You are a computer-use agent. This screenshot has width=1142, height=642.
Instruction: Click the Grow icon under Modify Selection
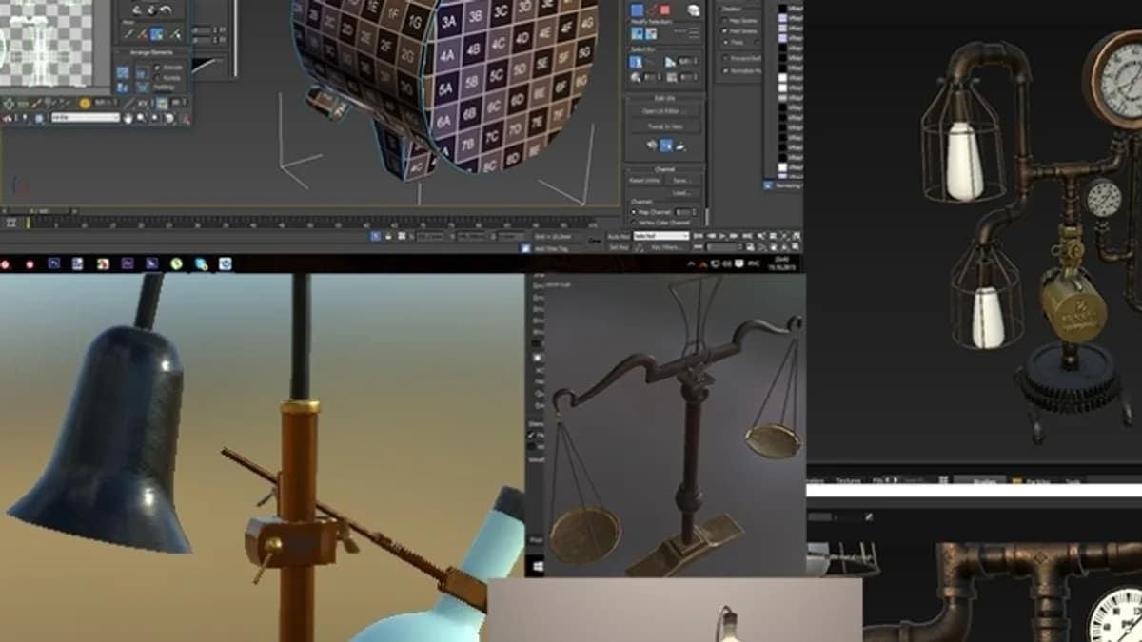pos(637,34)
